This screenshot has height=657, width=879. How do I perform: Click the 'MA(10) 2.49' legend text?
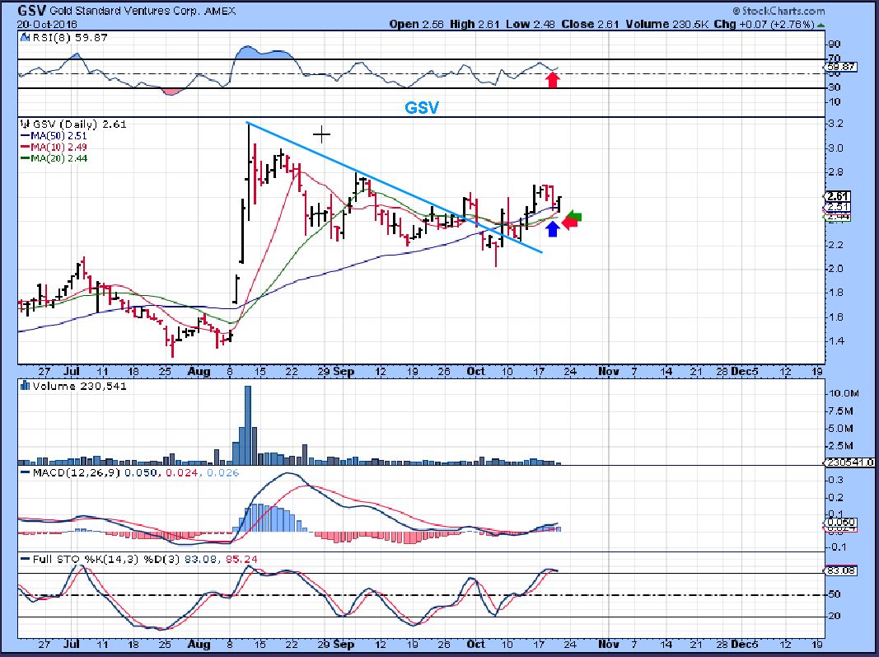(58, 147)
